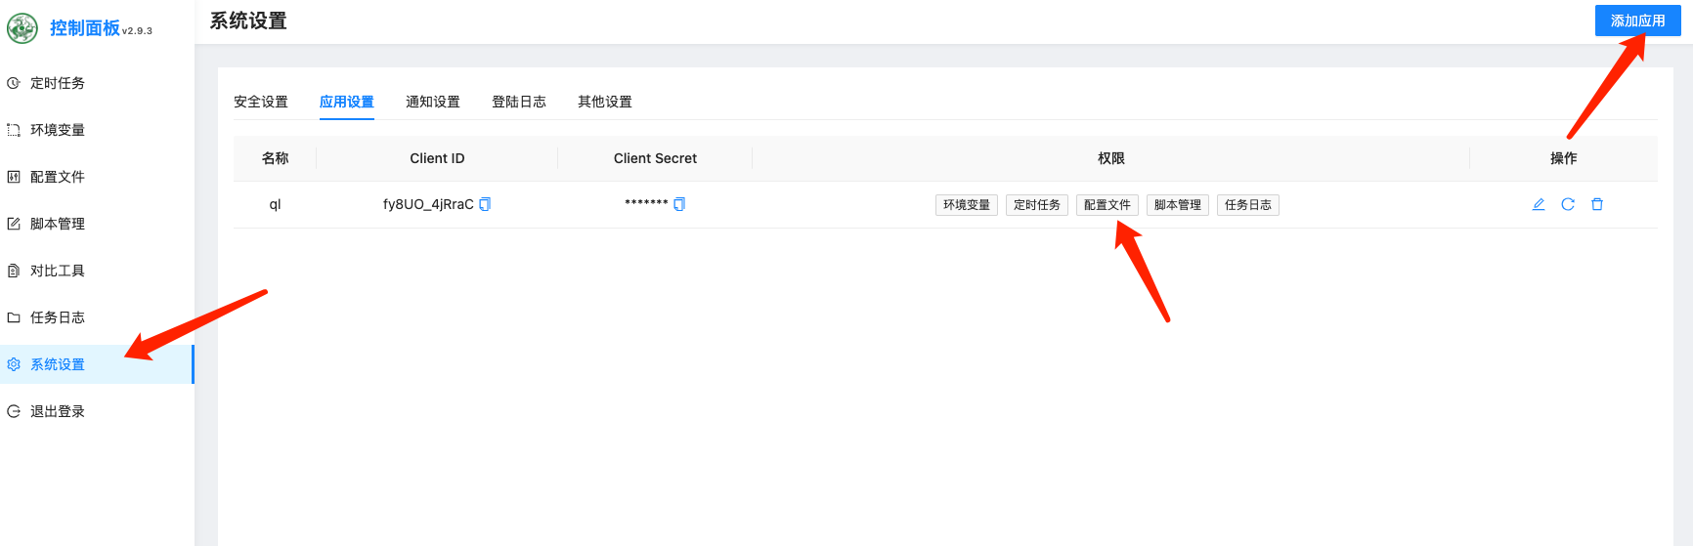Click the 系统设置 gear icon

click(x=14, y=364)
